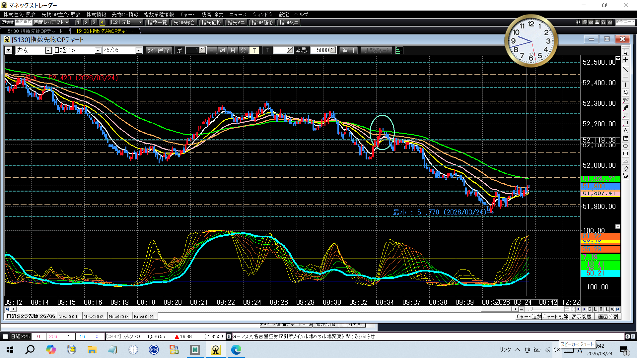The image size is (637, 358).
Task: Select the eraser tool in side toolbar
Action: pyautogui.click(x=626, y=169)
